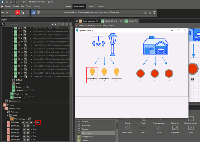
Task: Open the Сервис menu
Action: 29,6
